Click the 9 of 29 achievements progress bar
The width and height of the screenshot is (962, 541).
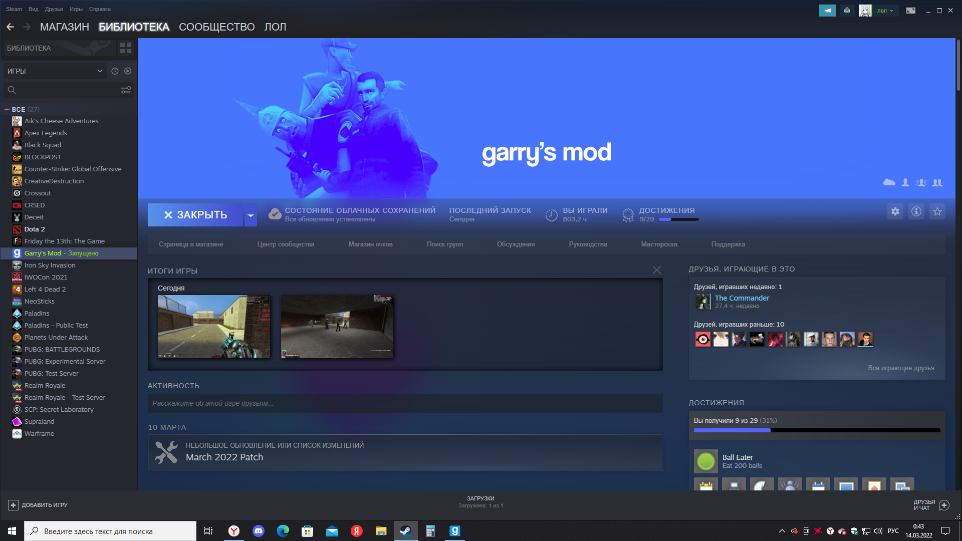point(817,430)
